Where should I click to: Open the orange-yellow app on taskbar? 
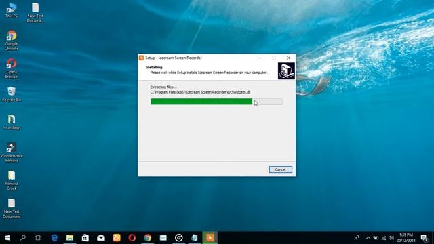117,238
